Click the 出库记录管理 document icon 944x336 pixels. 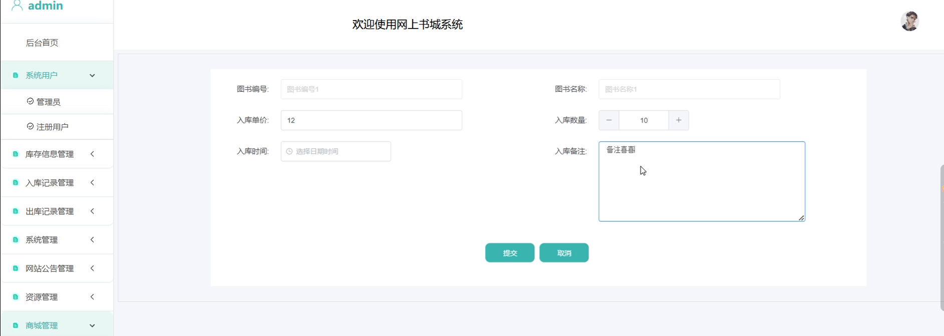pos(16,211)
